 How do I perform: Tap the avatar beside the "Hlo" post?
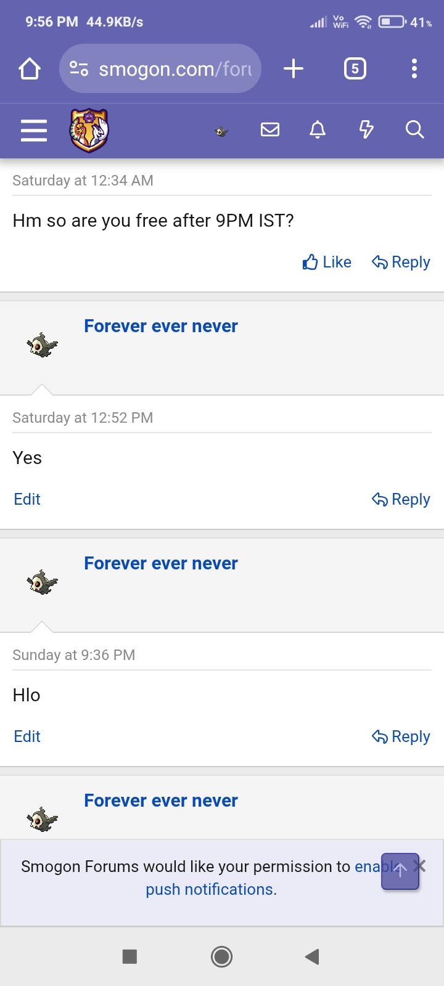(x=42, y=582)
